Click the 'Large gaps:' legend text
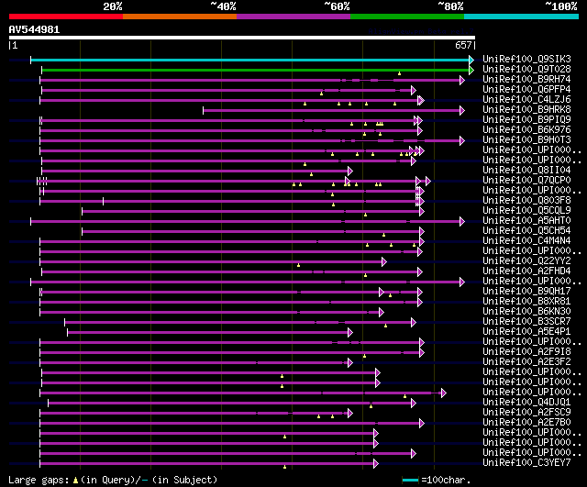The width and height of the screenshot is (587, 487). coord(39,481)
